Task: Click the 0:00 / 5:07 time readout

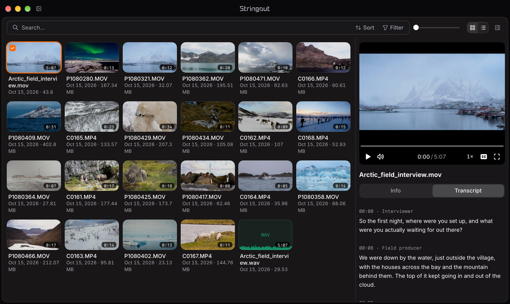Action: (x=432, y=157)
